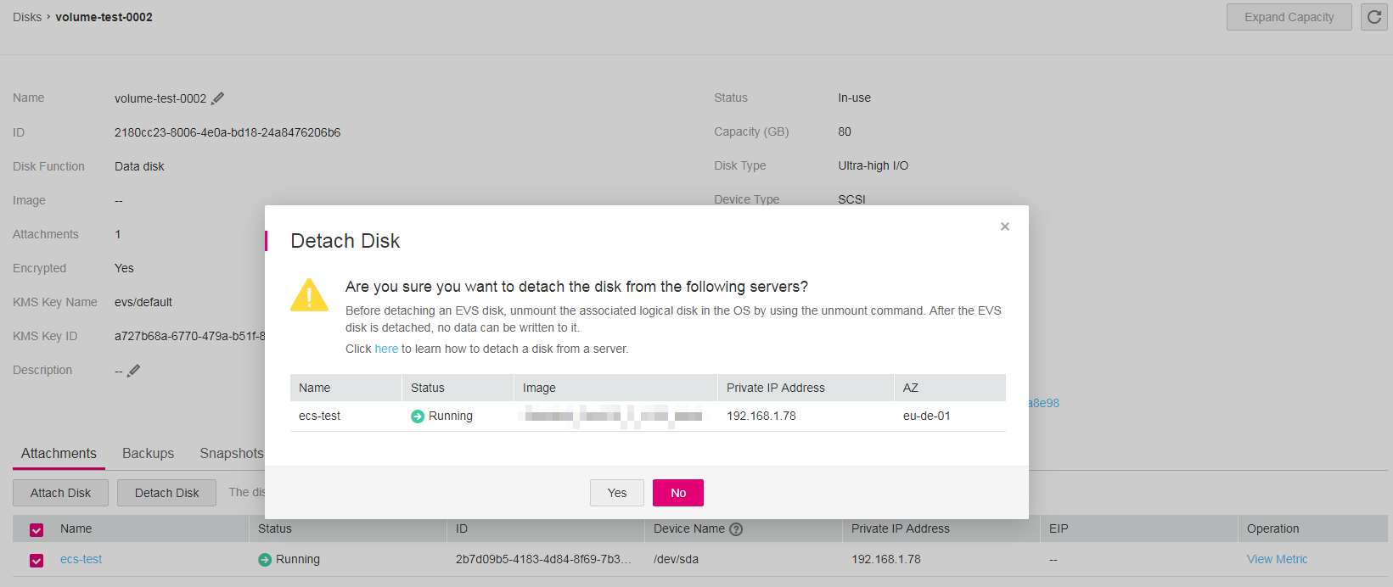This screenshot has height=587, width=1393.
Task: Click Running status icon in attachments table
Action: click(265, 560)
